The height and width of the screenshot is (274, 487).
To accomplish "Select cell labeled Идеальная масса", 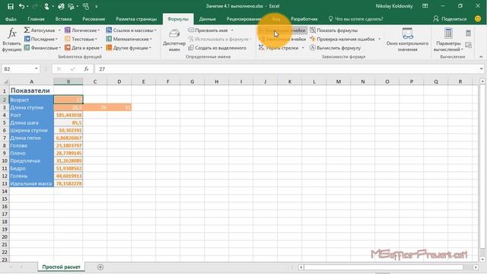I will click(x=31, y=183).
